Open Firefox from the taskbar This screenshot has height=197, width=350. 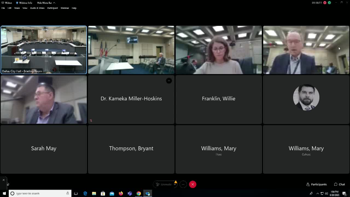point(121,193)
